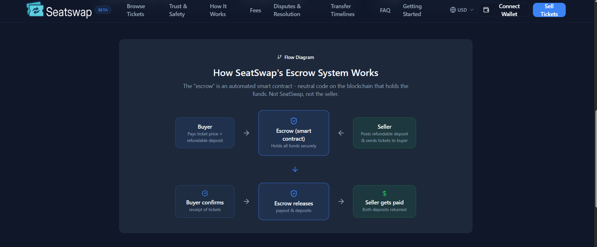Click shield icon in Escrow releases card

(294, 193)
